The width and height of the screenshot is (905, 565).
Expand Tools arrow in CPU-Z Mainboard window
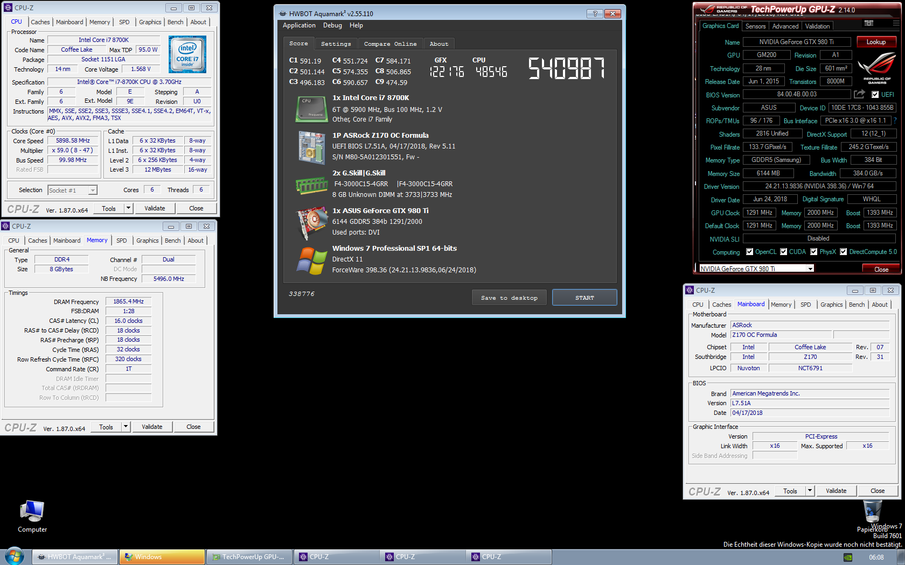pyautogui.click(x=810, y=491)
